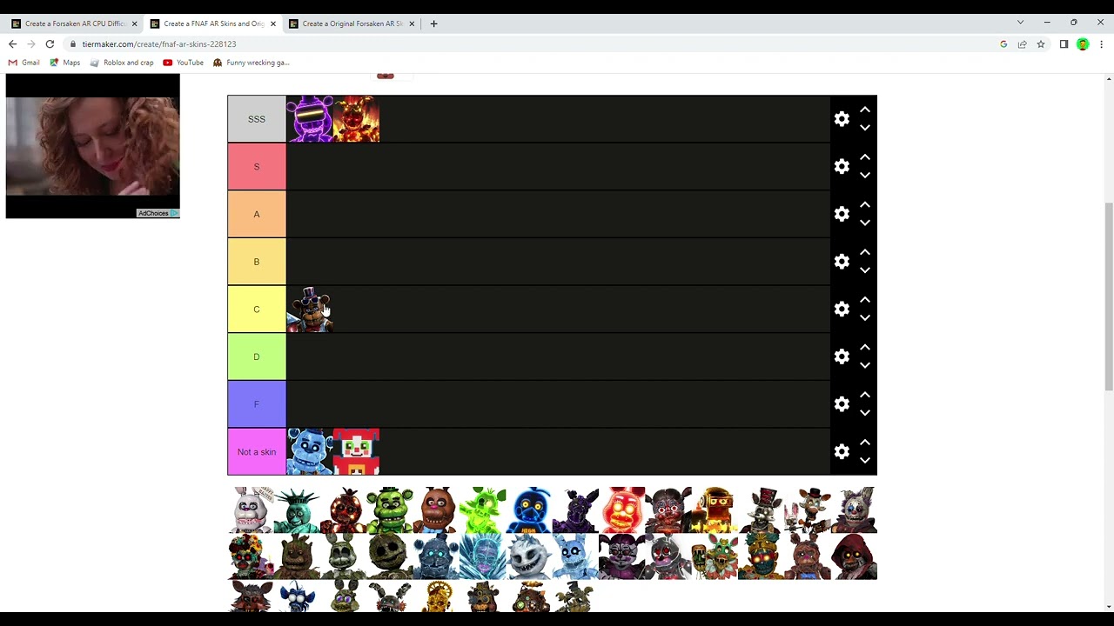Pick the red hooded skin thumbnail
This screenshot has width=1114, height=626.
click(x=854, y=556)
